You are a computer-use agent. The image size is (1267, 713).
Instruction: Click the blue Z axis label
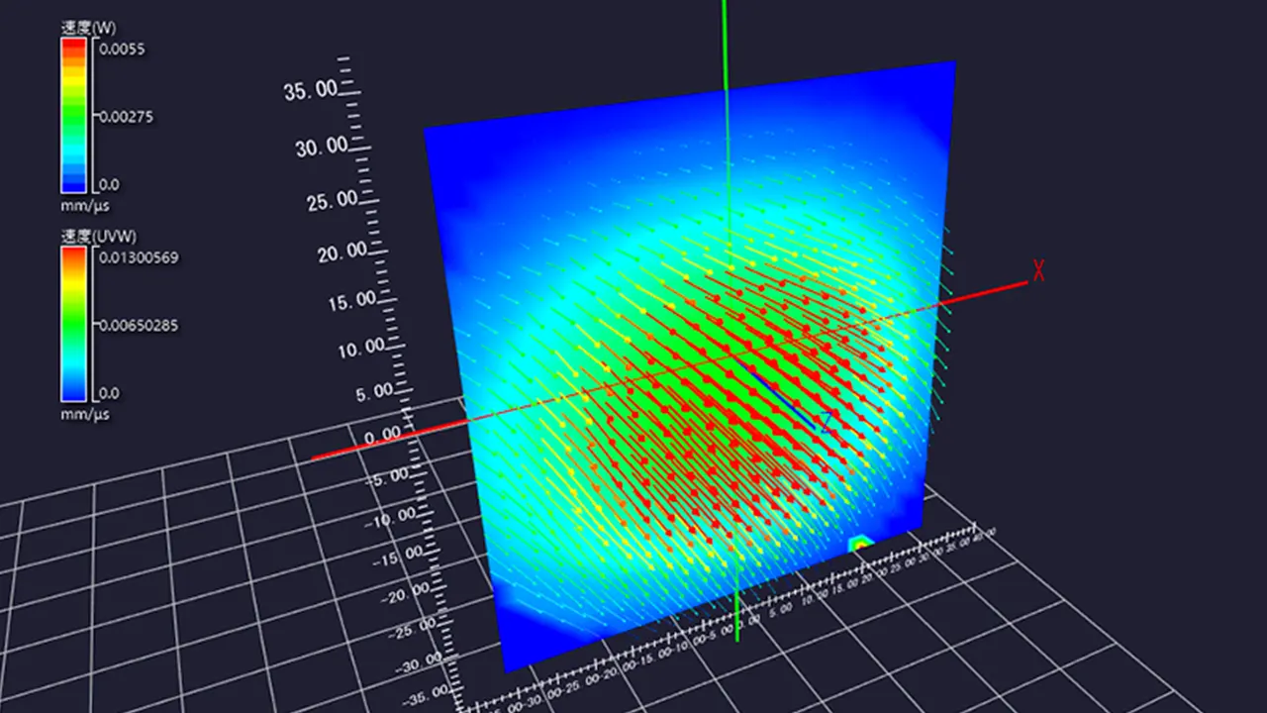tap(826, 422)
